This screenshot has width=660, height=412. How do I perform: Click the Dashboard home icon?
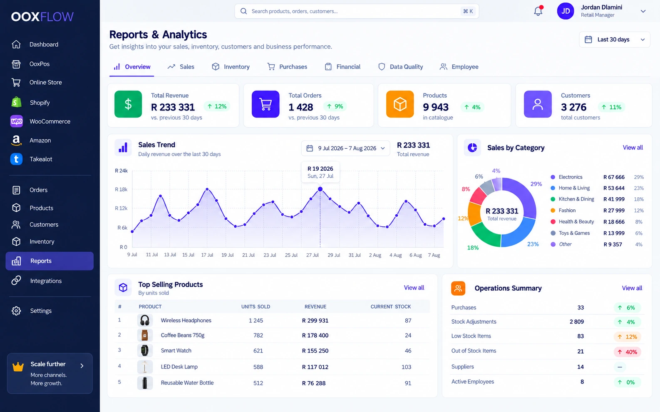coord(16,44)
